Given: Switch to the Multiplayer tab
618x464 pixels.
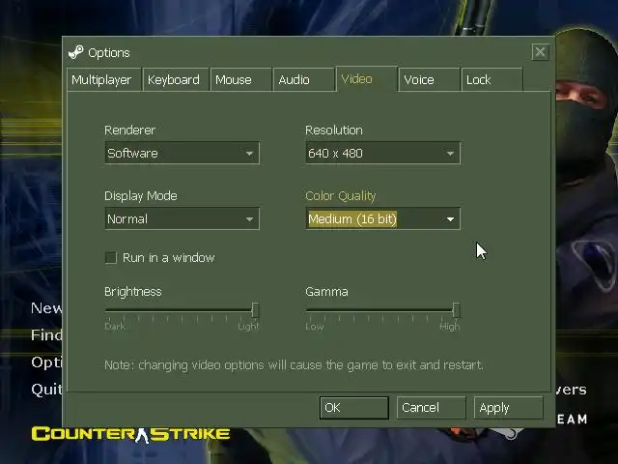Looking at the screenshot, I should [103, 79].
